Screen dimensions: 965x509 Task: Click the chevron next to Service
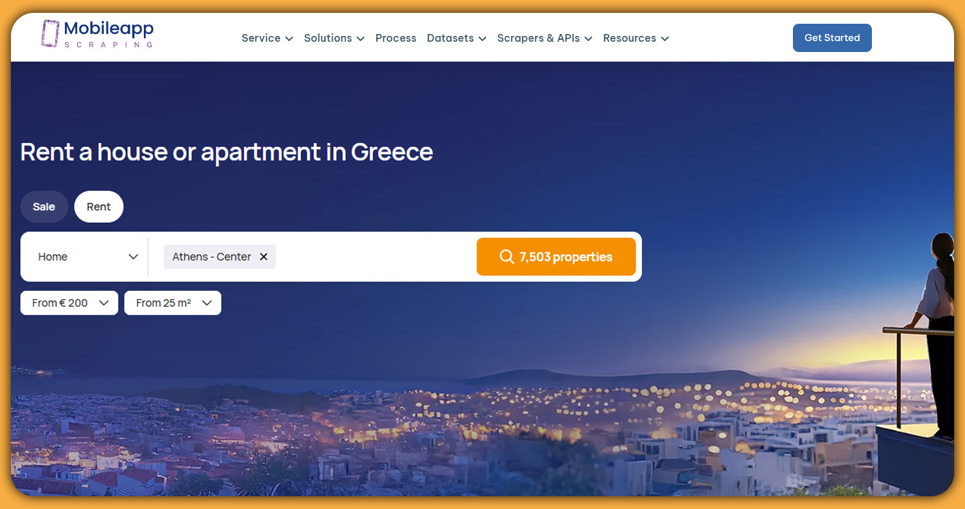289,39
